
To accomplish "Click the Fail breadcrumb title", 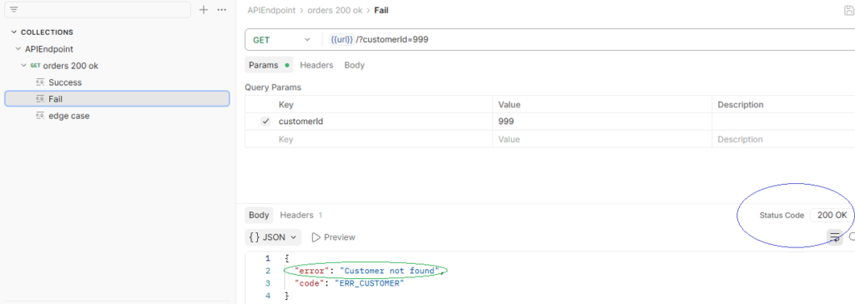I will point(381,10).
